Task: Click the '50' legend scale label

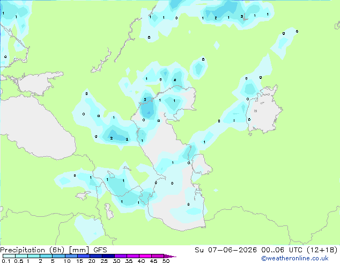Action: (x=166, y=261)
